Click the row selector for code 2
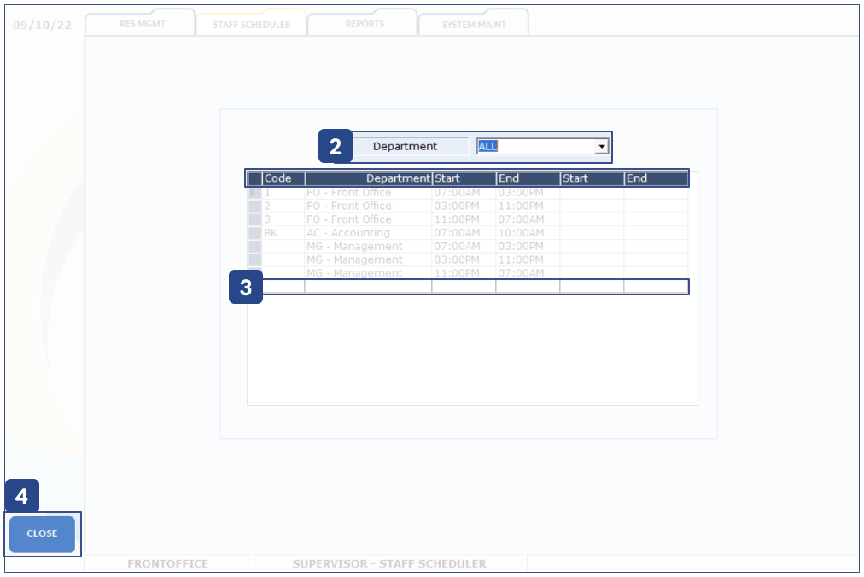 coord(254,207)
